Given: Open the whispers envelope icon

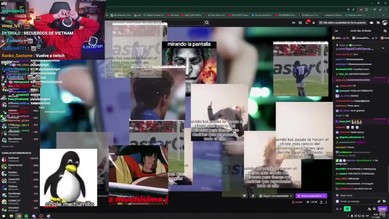Looking at the screenshot, I should (300, 23).
